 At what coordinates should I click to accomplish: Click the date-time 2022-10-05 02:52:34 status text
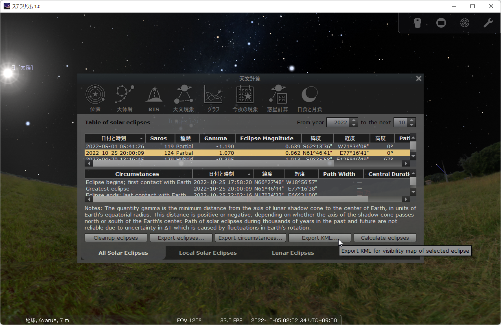294,320
